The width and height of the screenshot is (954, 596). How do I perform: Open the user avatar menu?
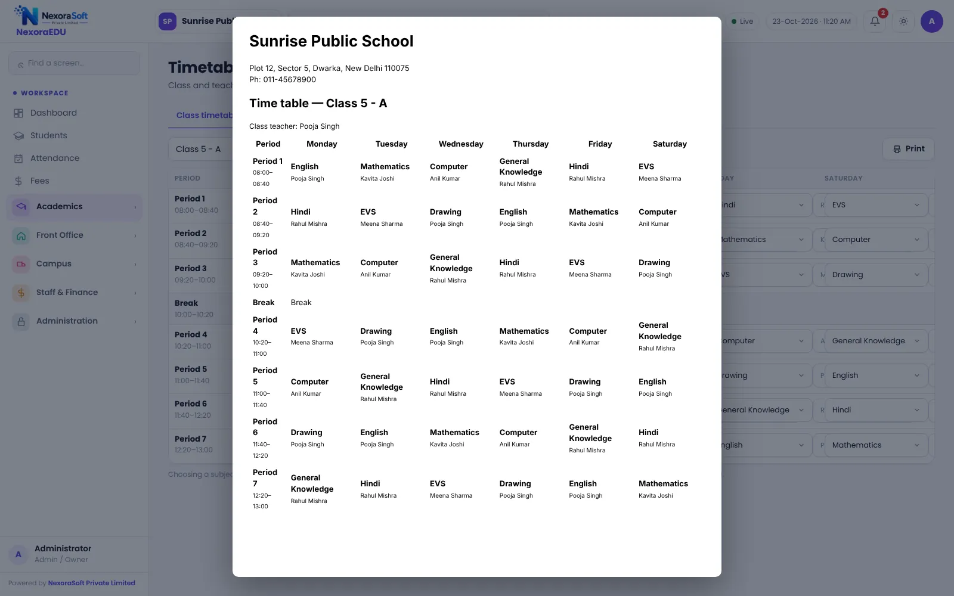coord(931,21)
